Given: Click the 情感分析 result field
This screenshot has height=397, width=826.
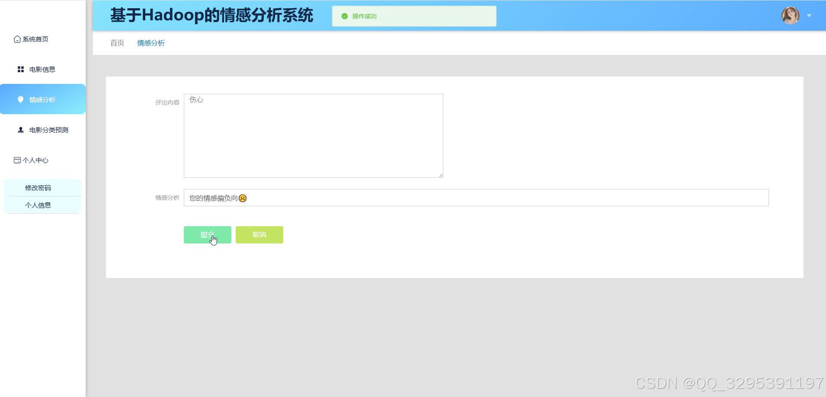Looking at the screenshot, I should (476, 198).
